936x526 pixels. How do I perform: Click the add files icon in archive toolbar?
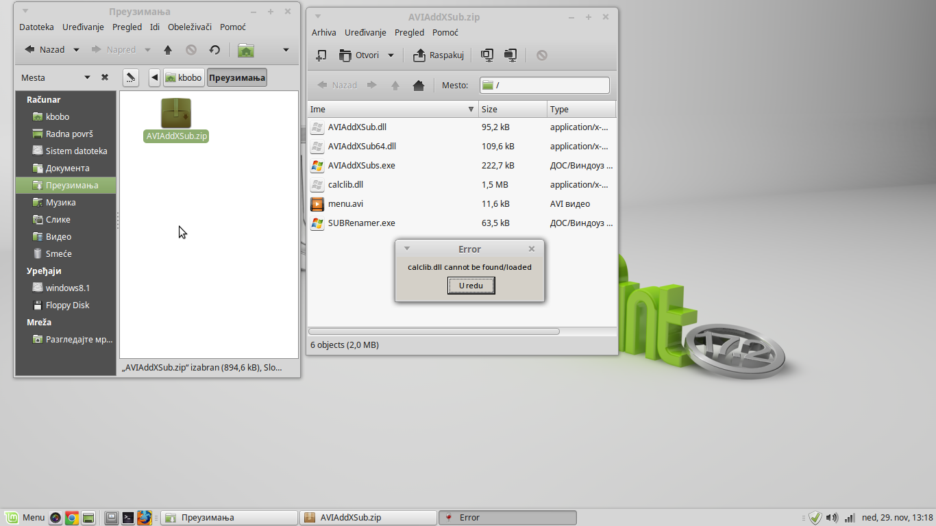coord(487,55)
